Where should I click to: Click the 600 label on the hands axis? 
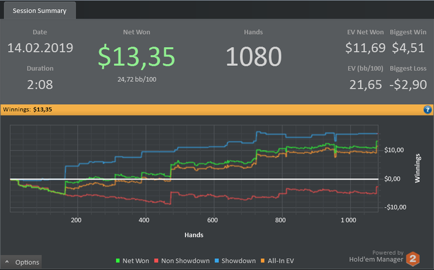[213, 220]
